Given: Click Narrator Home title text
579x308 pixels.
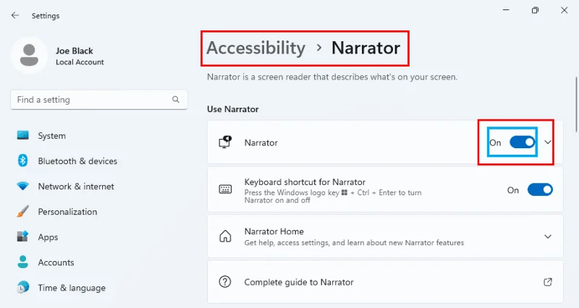Looking at the screenshot, I should click(274, 231).
